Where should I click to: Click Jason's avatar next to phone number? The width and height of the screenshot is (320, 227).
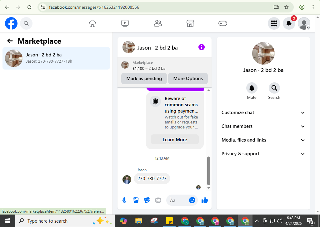point(127,180)
